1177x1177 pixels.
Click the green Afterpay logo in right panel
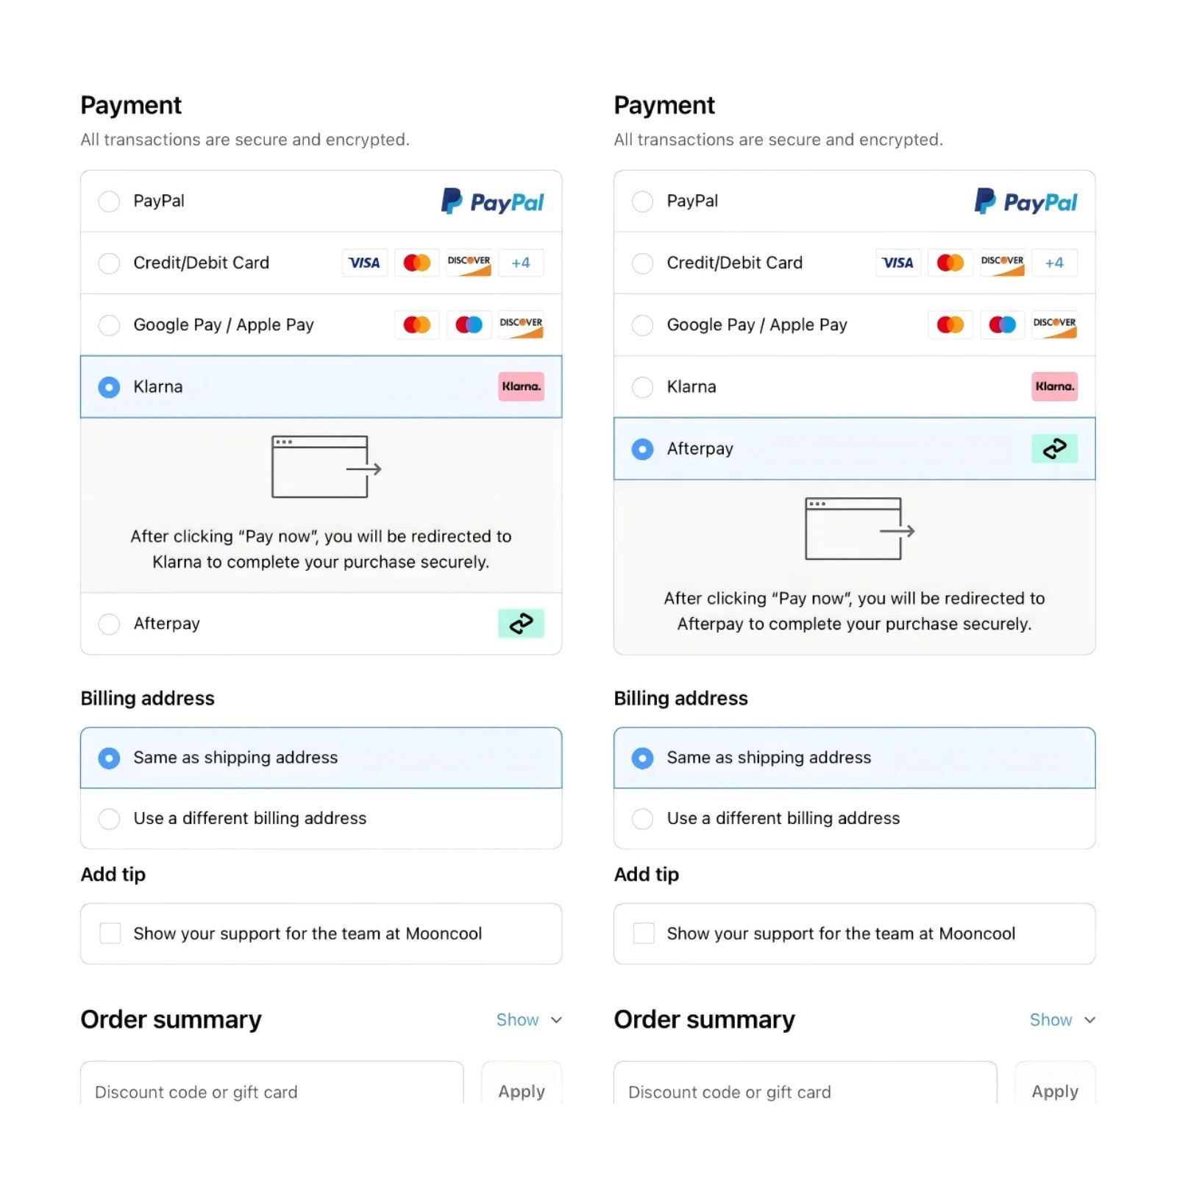(1054, 448)
